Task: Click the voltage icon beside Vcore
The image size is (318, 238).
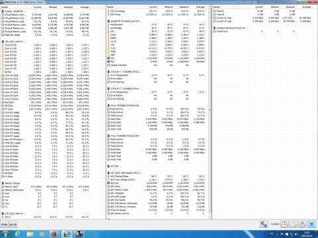Action: pos(109,35)
